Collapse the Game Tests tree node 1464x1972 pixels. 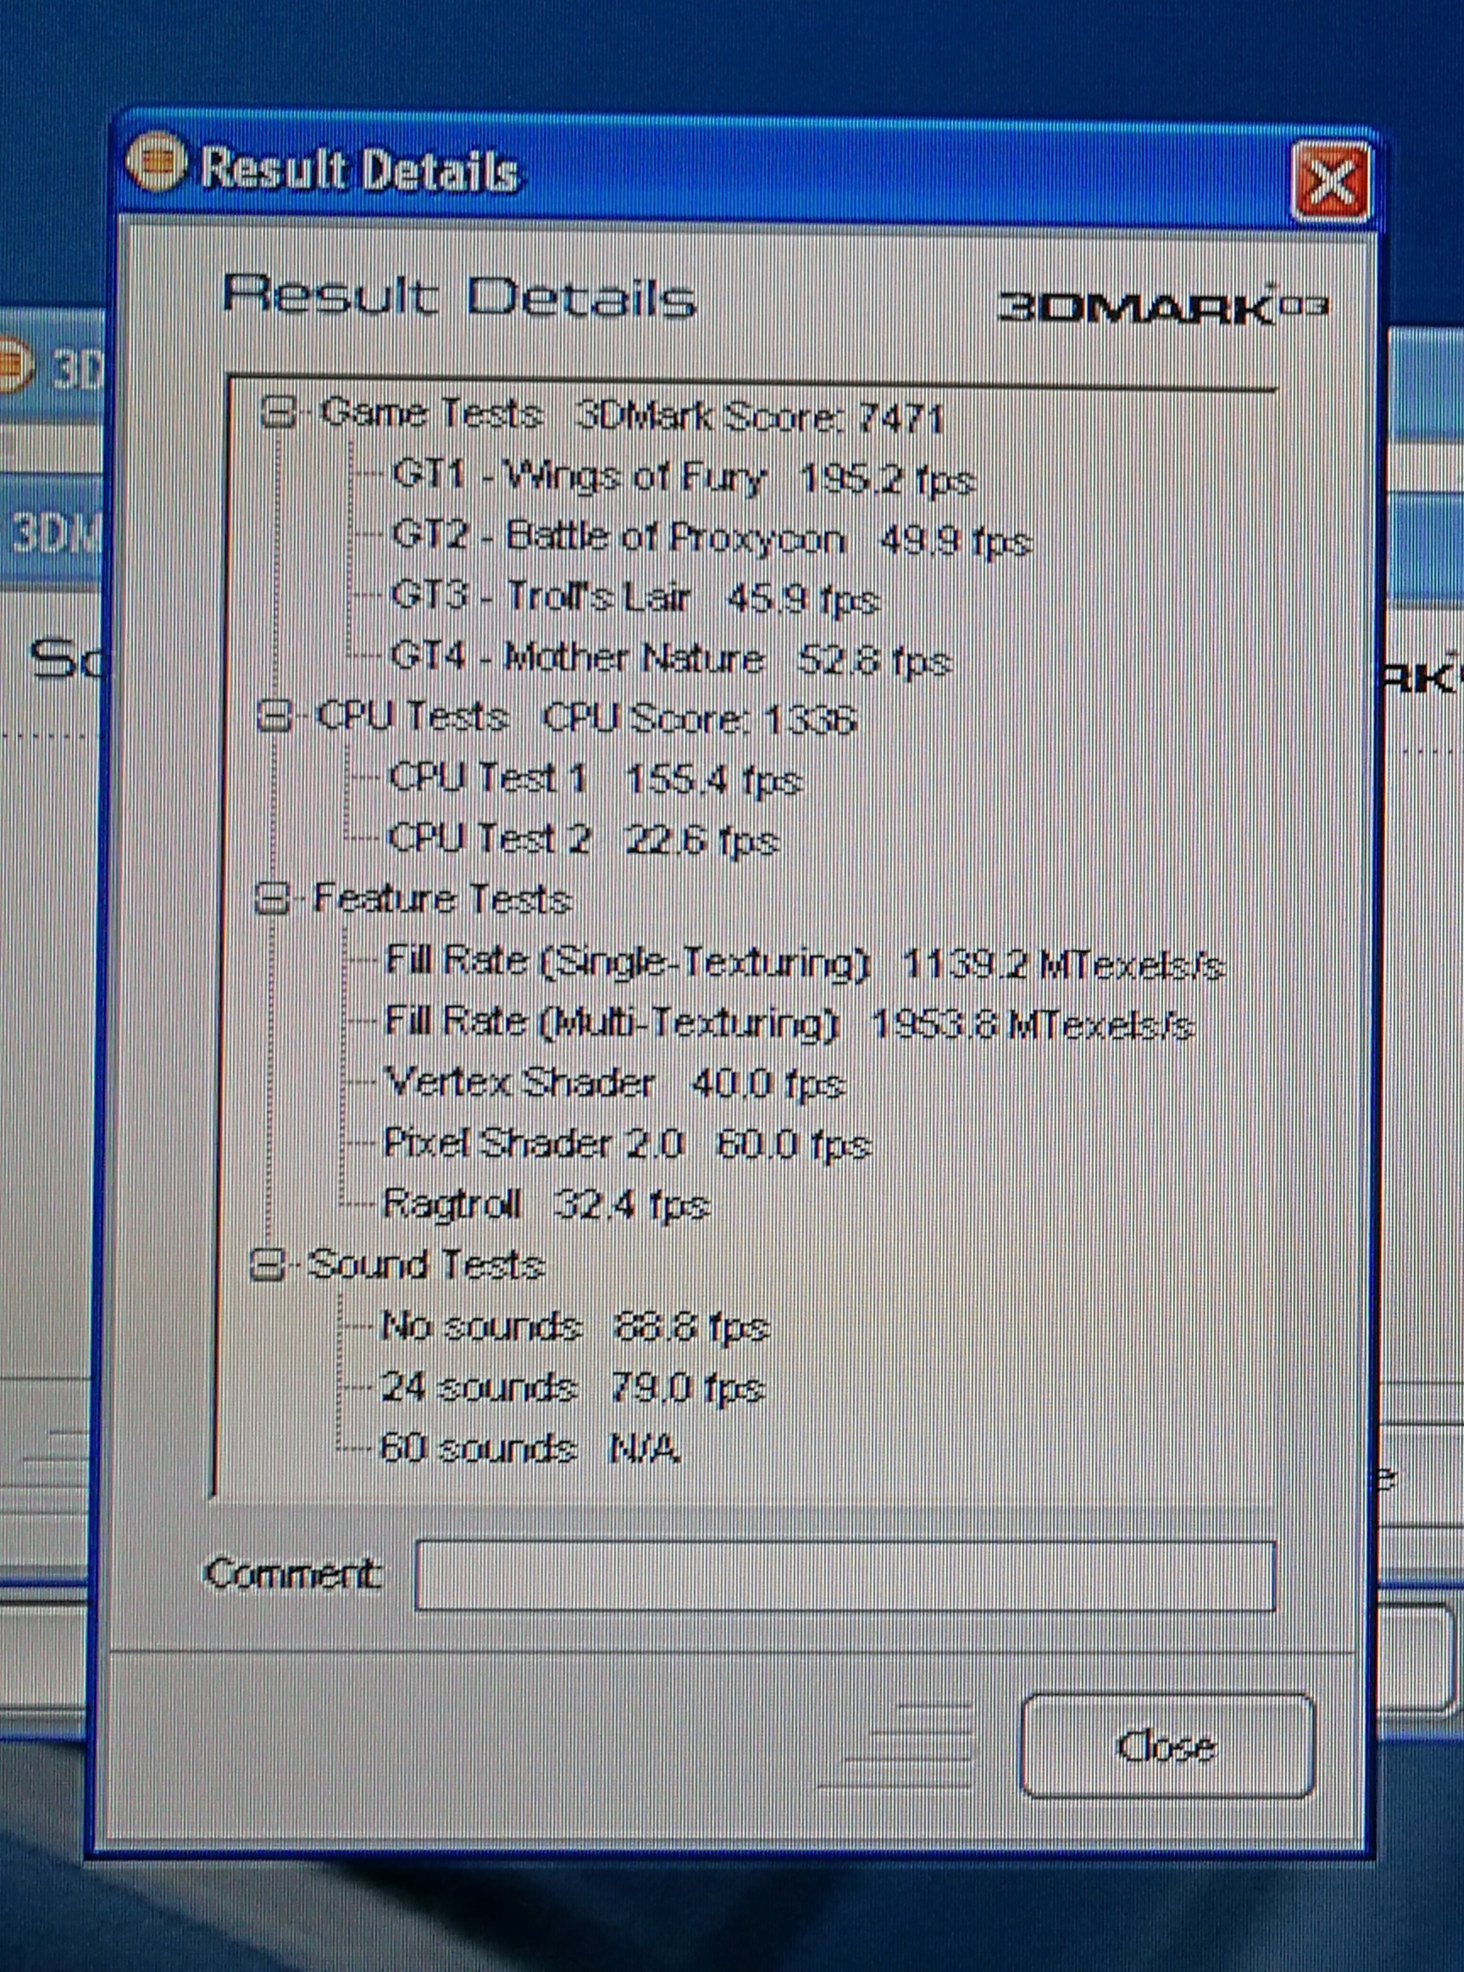click(x=278, y=413)
